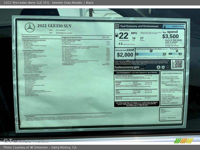Click the 19 city MPG value

click(133, 38)
